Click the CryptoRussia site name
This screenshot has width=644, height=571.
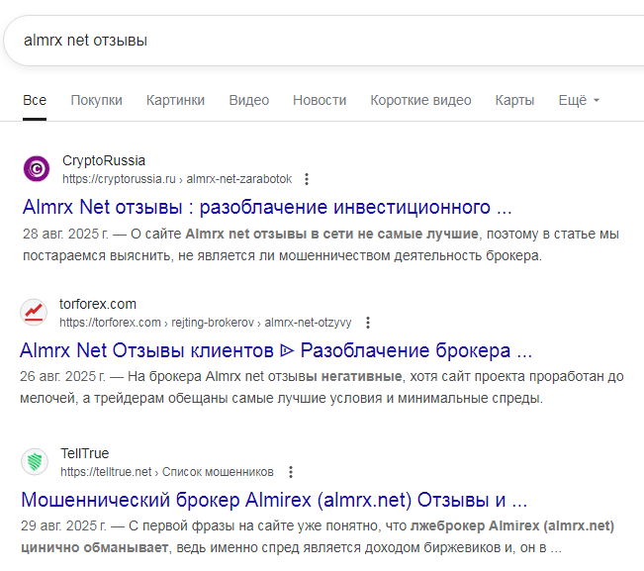point(104,160)
